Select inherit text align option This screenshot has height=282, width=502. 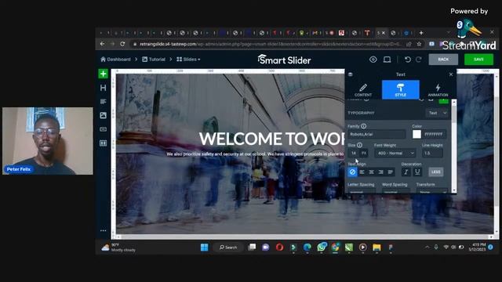click(352, 172)
